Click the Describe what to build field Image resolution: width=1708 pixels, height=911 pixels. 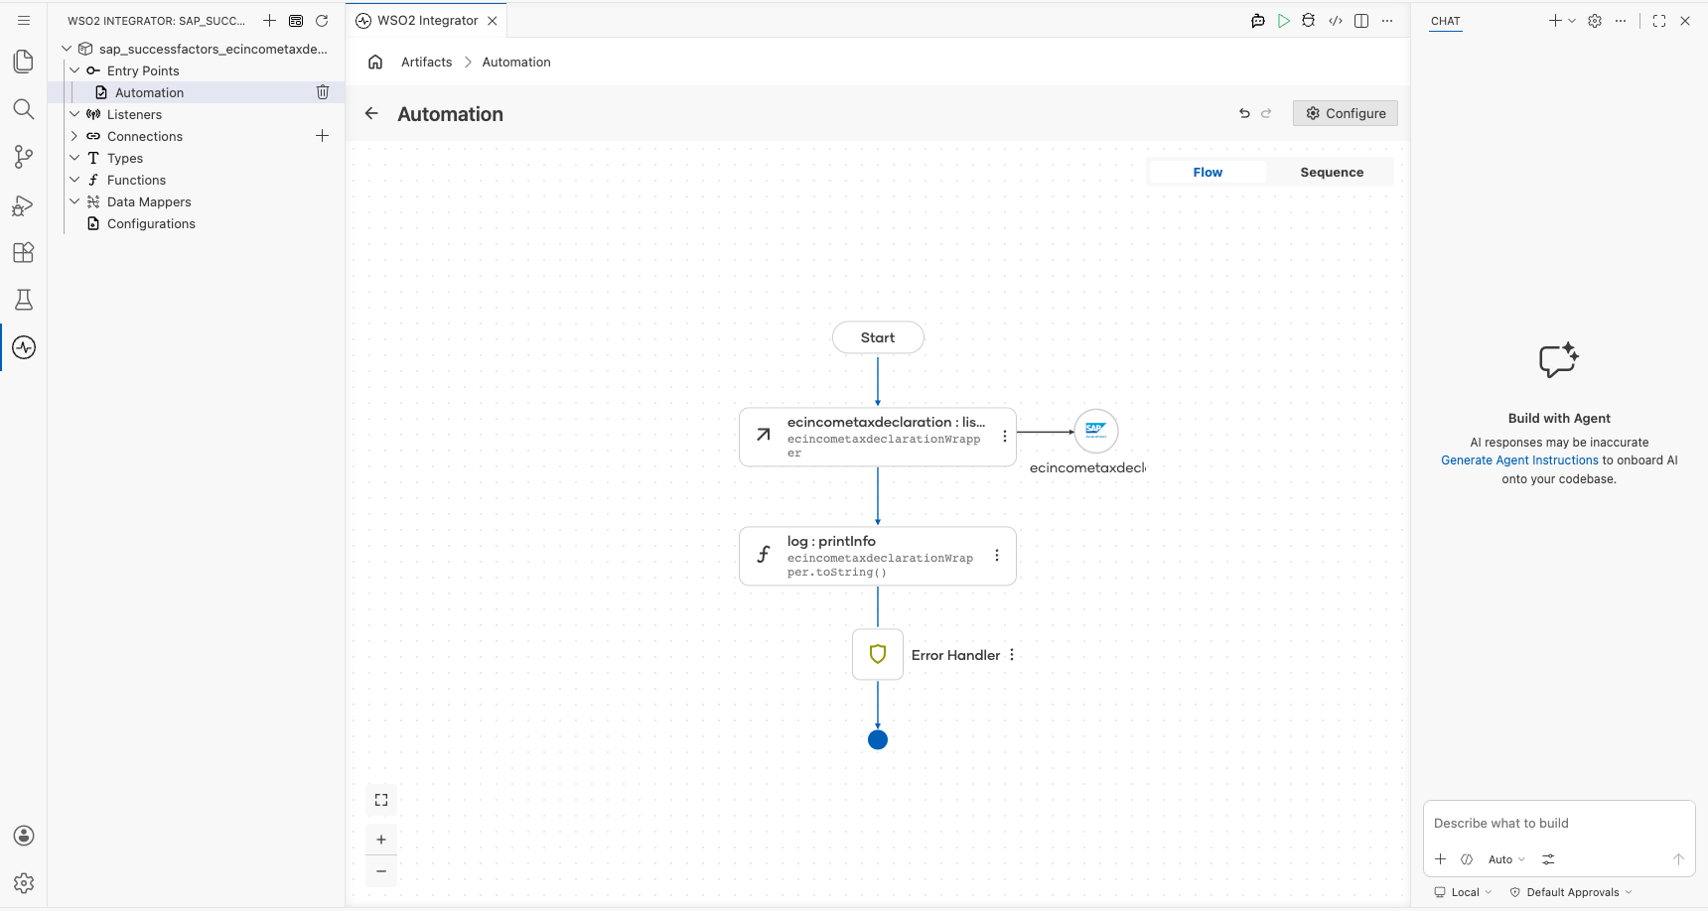pos(1559,824)
